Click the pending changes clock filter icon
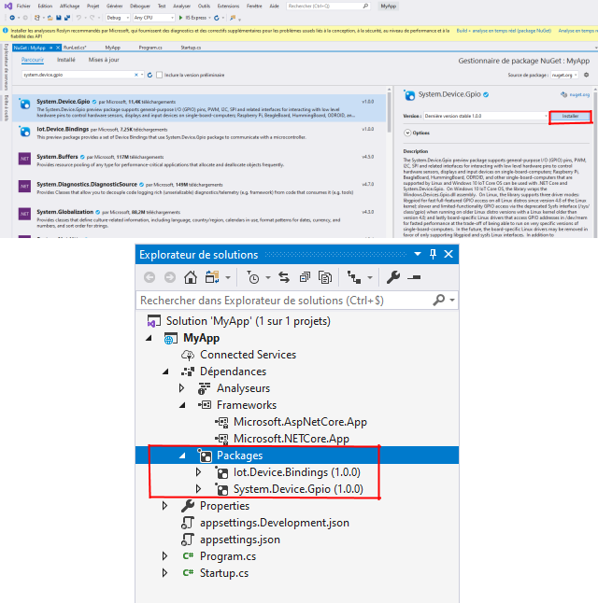 coord(252,277)
